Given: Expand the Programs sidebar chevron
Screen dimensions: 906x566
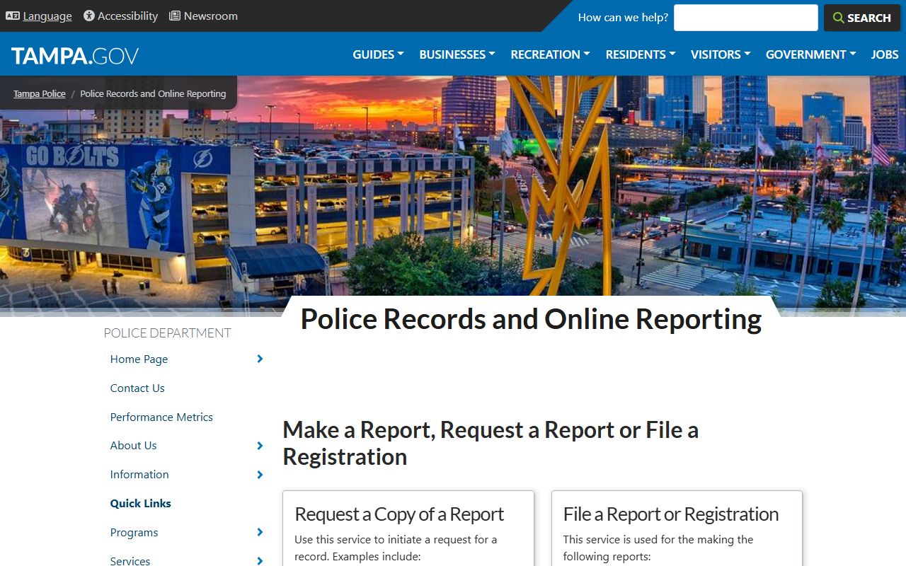Looking at the screenshot, I should tap(260, 533).
